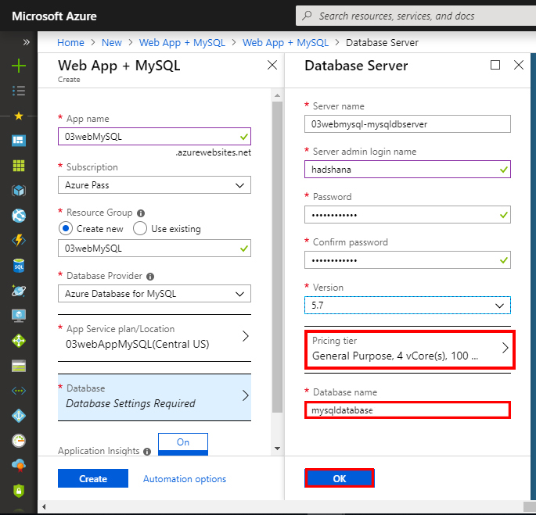Open Security Center shield icon
Screen dimensions: 536x515
[x=19, y=491]
